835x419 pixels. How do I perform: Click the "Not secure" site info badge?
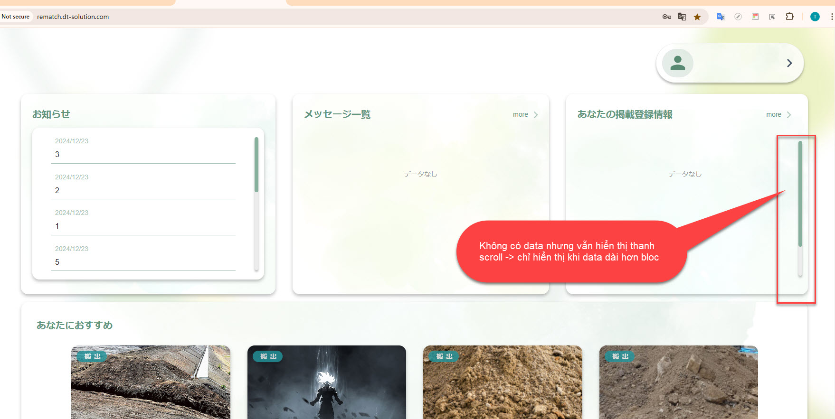pyautogui.click(x=16, y=17)
